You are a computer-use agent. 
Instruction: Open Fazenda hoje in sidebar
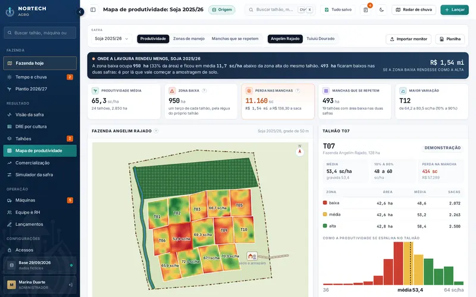point(40,63)
